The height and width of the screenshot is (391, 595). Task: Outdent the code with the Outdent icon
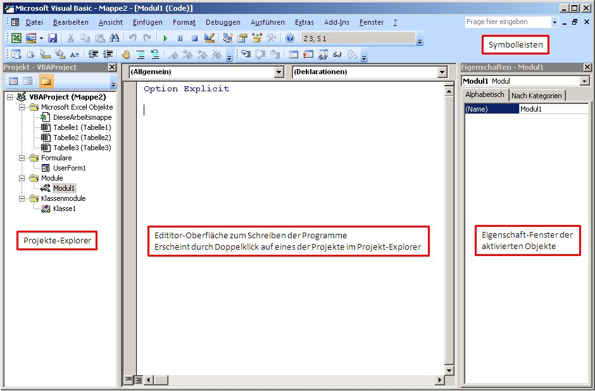click(108, 54)
